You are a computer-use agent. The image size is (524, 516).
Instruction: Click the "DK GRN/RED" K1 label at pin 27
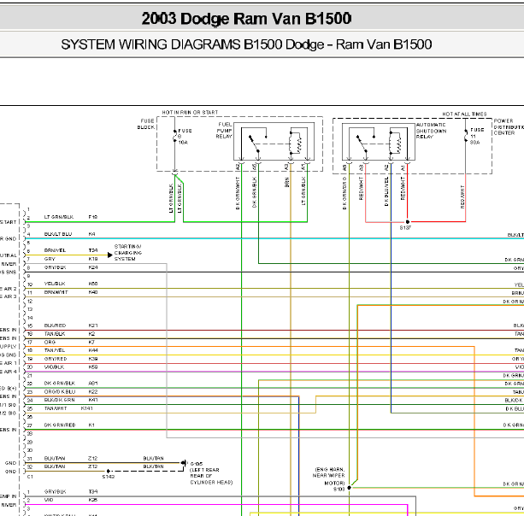coord(60,425)
